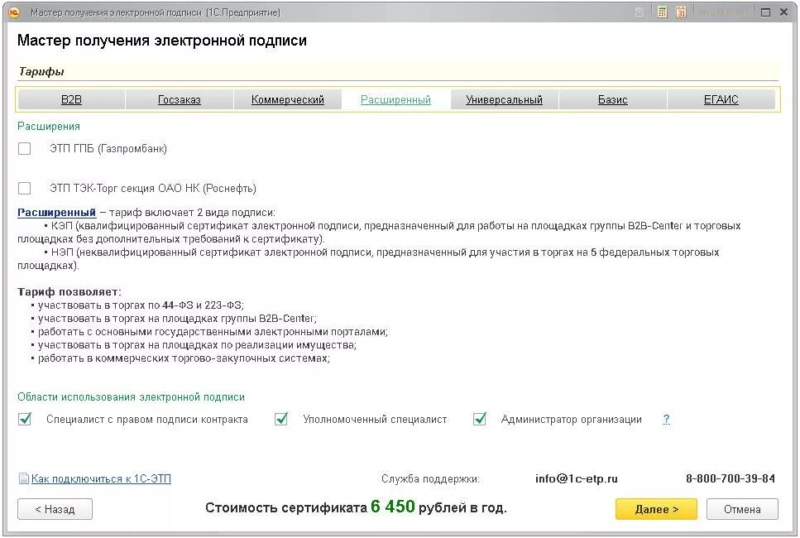Enable ЭТП ТЭК-Торг Роснефть extension
This screenshot has height=538, width=800.
[x=24, y=189]
